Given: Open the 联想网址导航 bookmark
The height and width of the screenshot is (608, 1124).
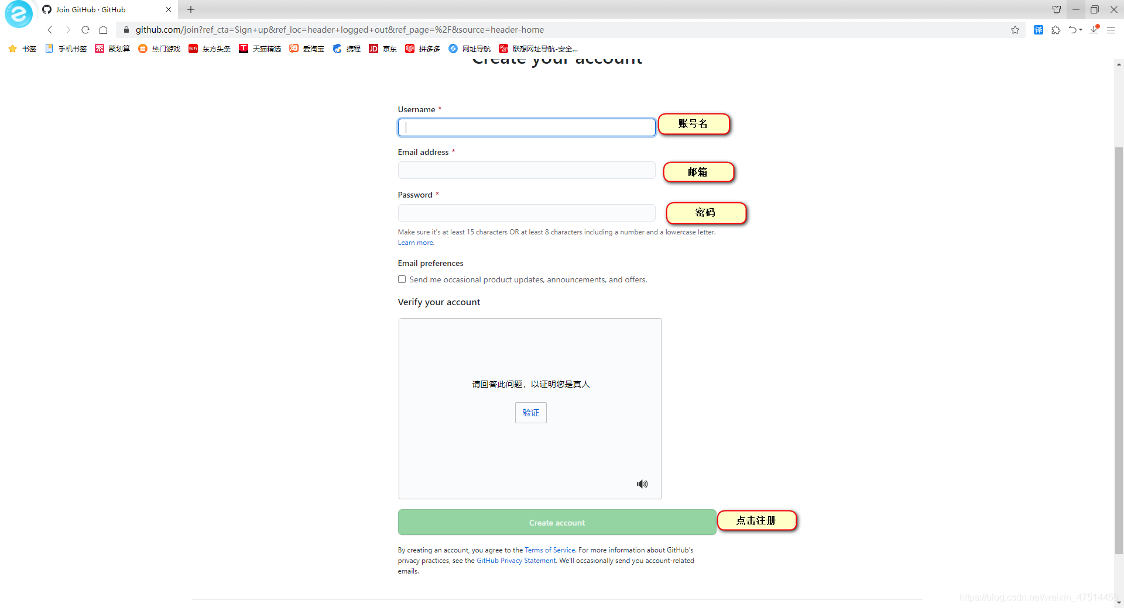Looking at the screenshot, I should (539, 49).
